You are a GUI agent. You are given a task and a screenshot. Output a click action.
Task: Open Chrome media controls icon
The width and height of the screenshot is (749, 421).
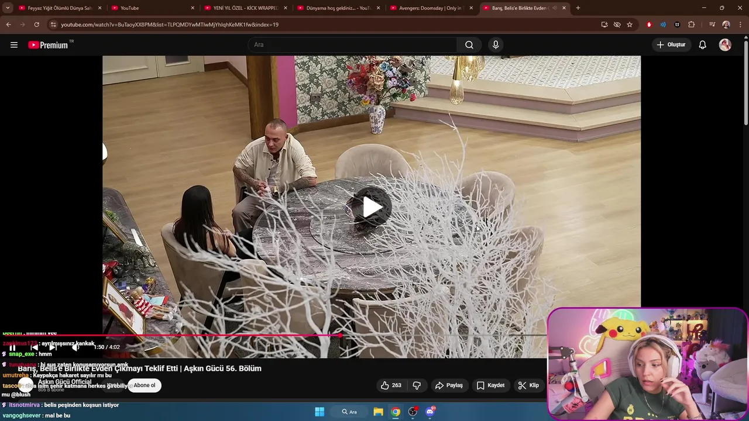[x=712, y=25]
